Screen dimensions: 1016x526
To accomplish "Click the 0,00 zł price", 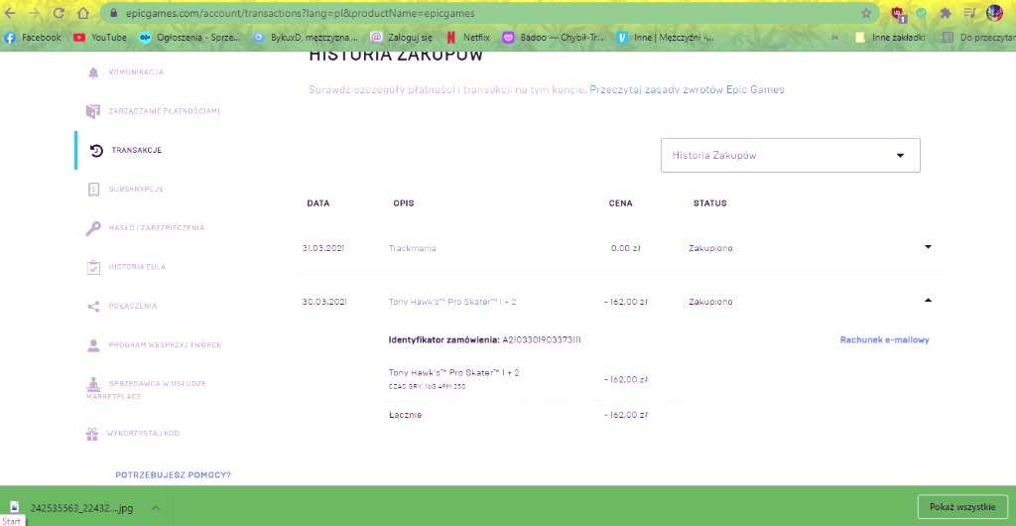I will pos(625,248).
